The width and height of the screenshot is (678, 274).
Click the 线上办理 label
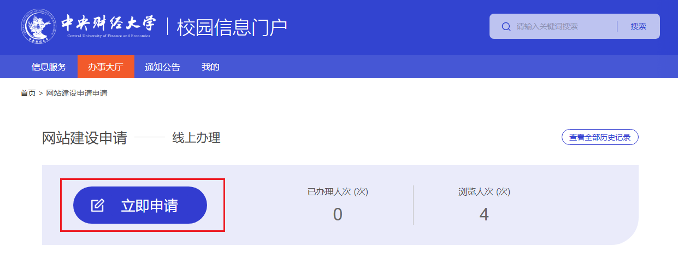(x=196, y=138)
